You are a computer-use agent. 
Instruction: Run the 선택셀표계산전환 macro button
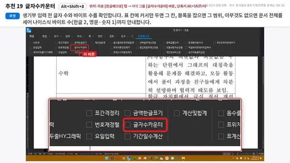146,43
